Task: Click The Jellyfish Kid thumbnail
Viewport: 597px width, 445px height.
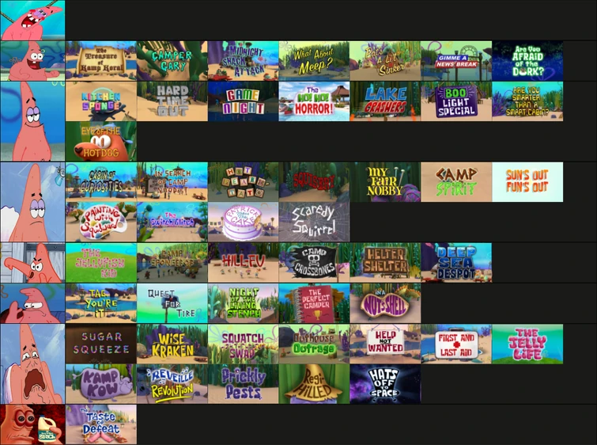Action: coord(101,263)
